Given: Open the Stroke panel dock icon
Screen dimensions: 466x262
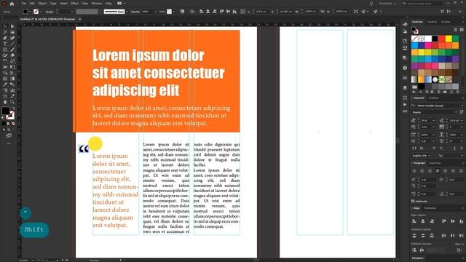Looking at the screenshot, I should click(x=405, y=78).
